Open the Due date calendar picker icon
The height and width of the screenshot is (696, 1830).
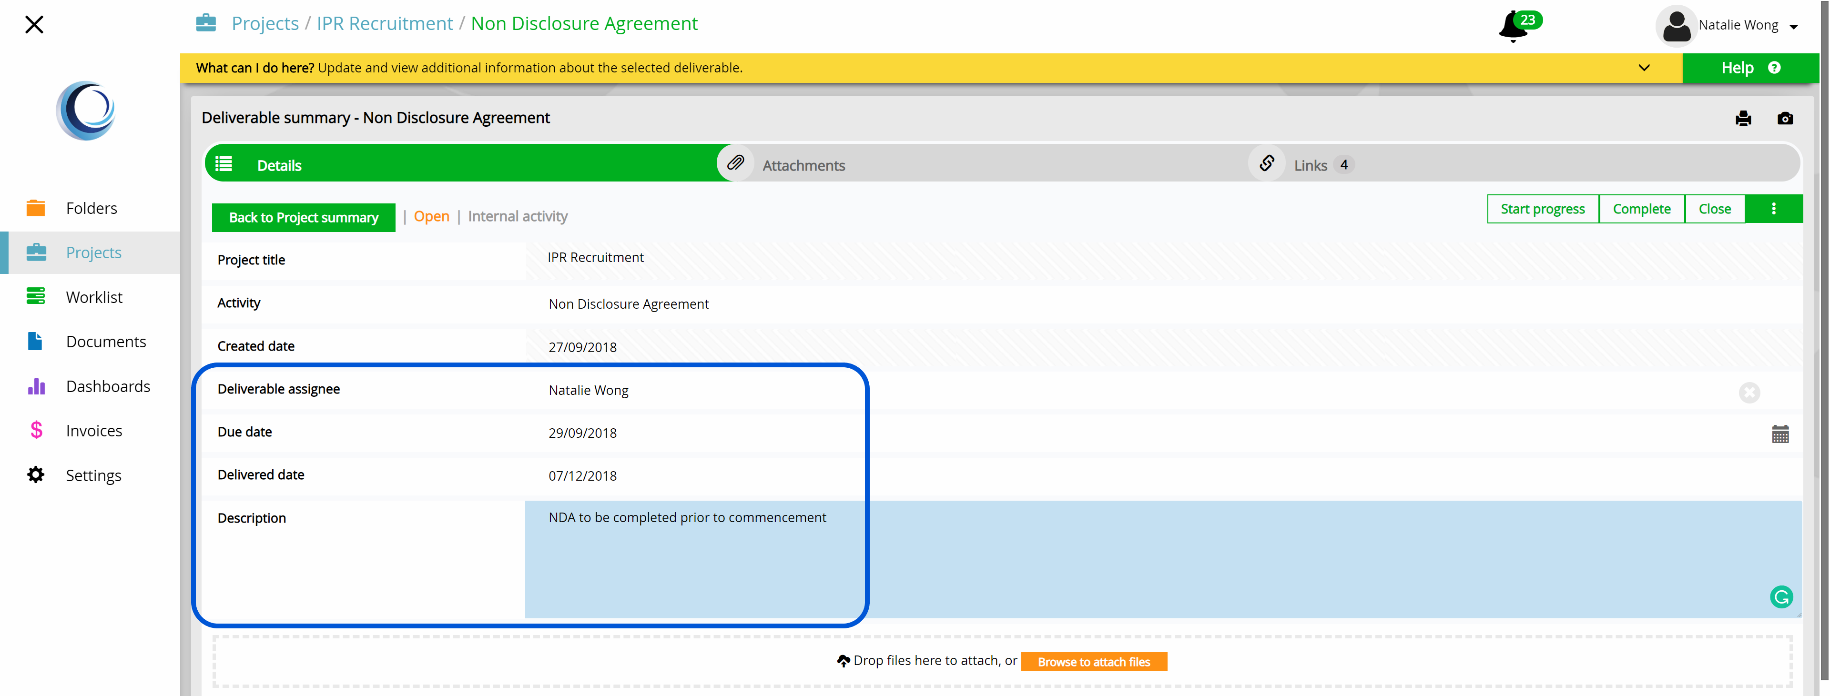pos(1779,434)
